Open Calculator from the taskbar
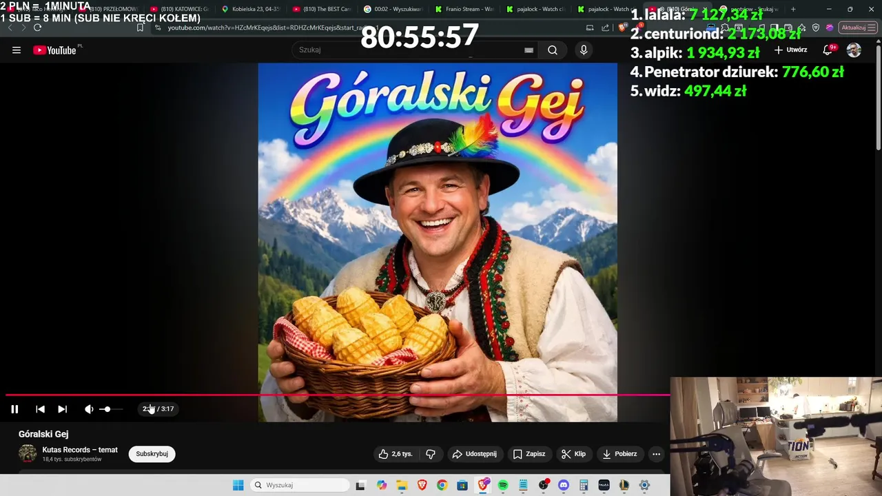 click(x=584, y=485)
